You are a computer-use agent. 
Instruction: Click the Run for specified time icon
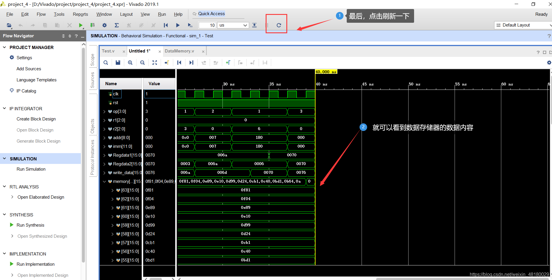point(190,25)
